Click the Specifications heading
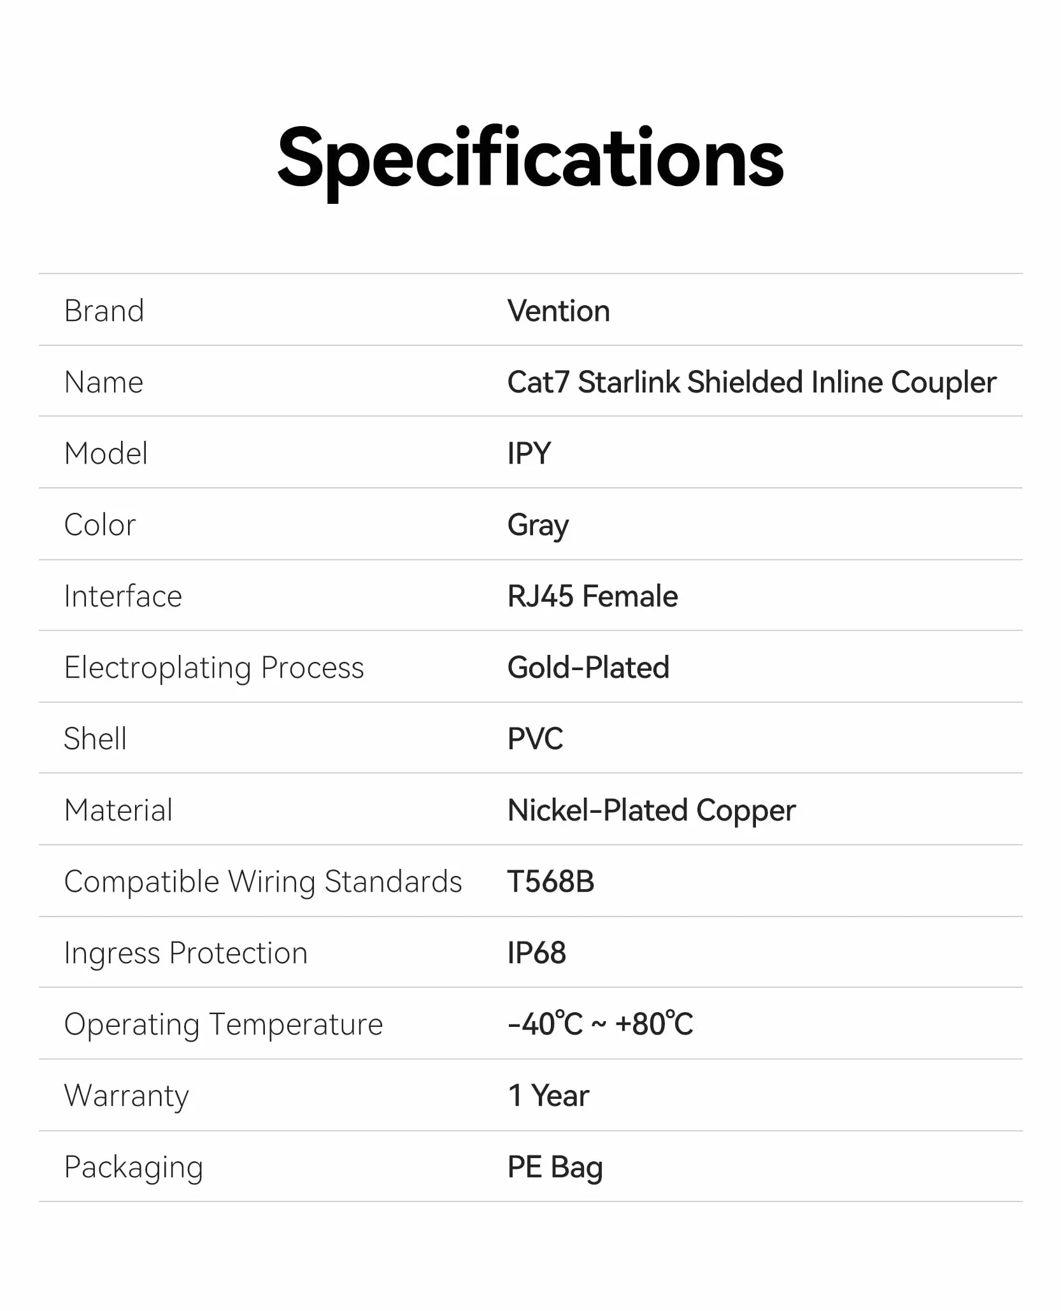The width and height of the screenshot is (1061, 1311). pyautogui.click(x=530, y=162)
